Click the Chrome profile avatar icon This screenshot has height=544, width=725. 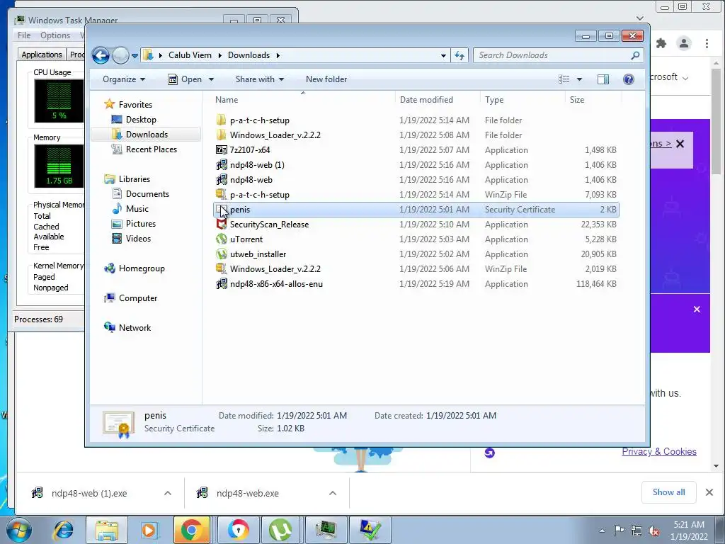pos(684,43)
